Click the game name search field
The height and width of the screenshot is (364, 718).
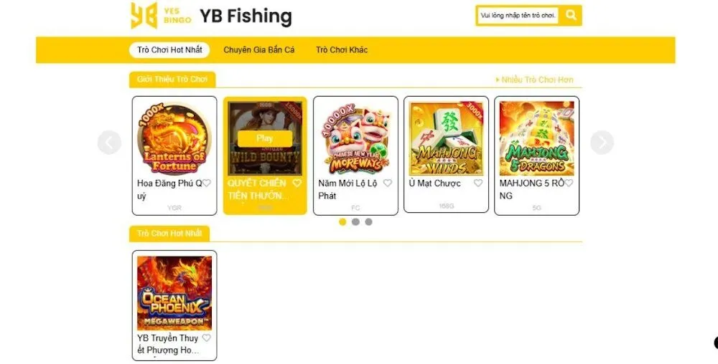518,15
